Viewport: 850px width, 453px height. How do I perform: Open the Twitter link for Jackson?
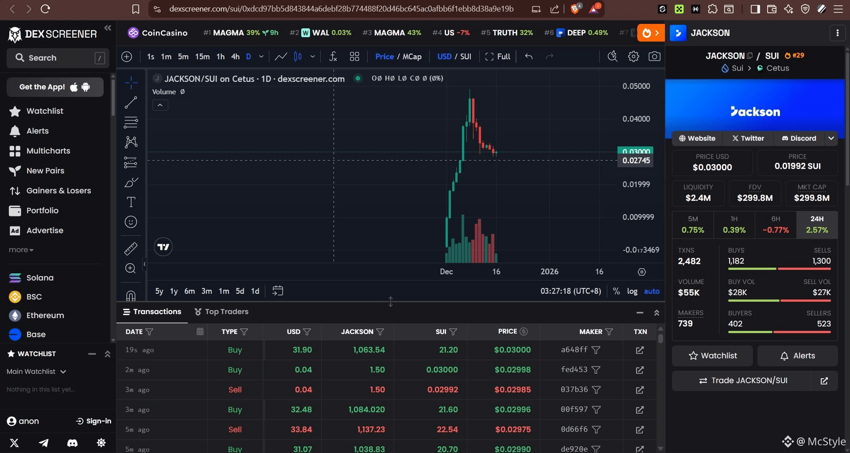pyautogui.click(x=748, y=138)
